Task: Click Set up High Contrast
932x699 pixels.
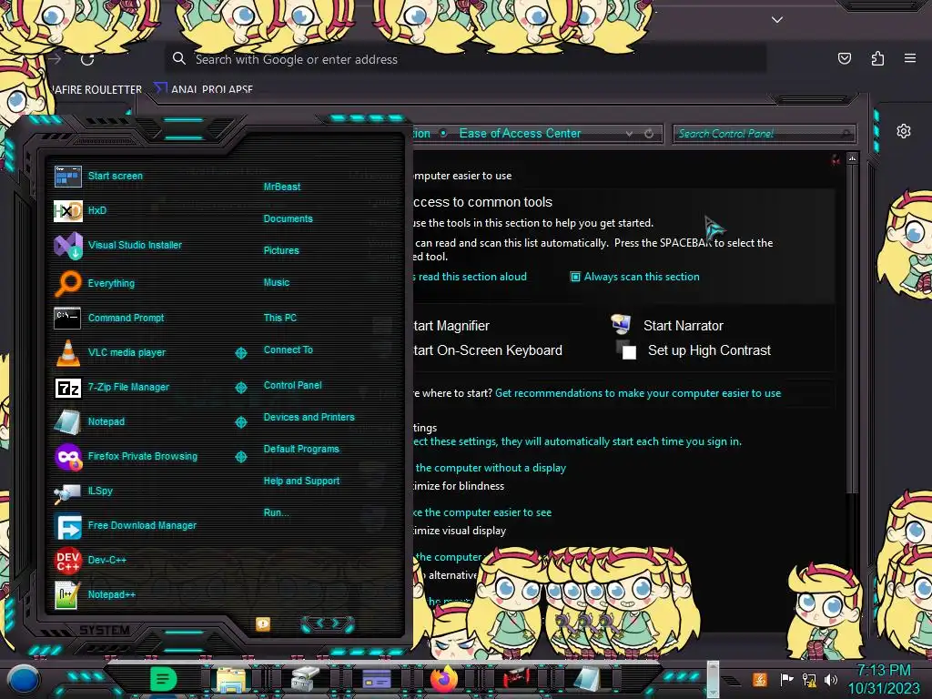Action: point(709,350)
